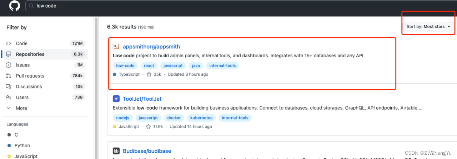Click the Pull requests branch icon
The image size is (457, 159).
(9, 76)
